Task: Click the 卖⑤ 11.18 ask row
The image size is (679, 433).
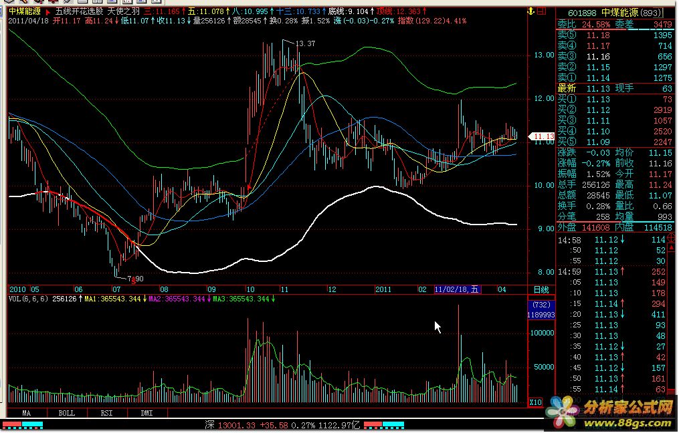Action: coord(615,35)
